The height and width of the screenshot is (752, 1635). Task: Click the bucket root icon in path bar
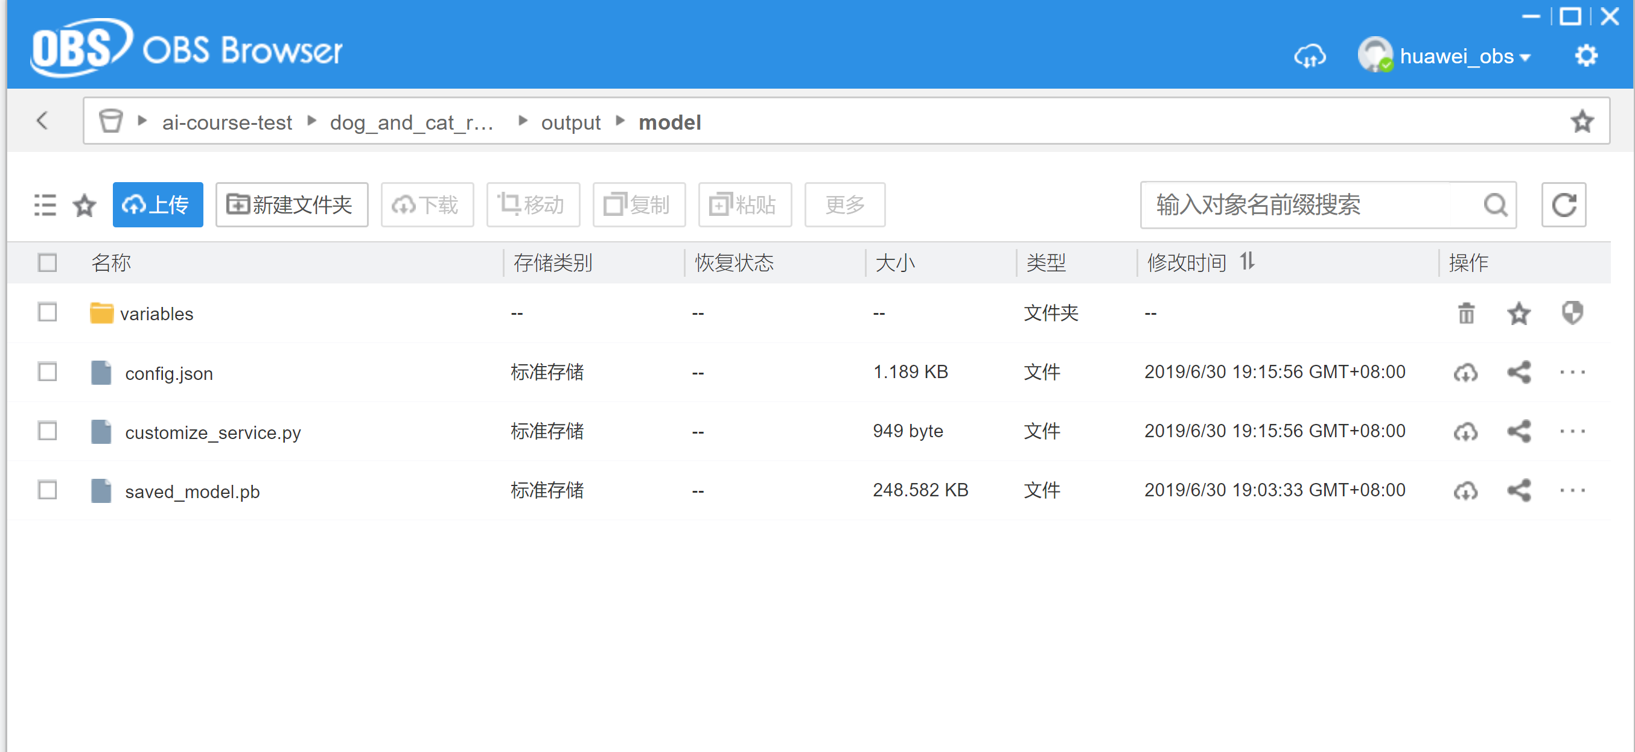tap(110, 121)
